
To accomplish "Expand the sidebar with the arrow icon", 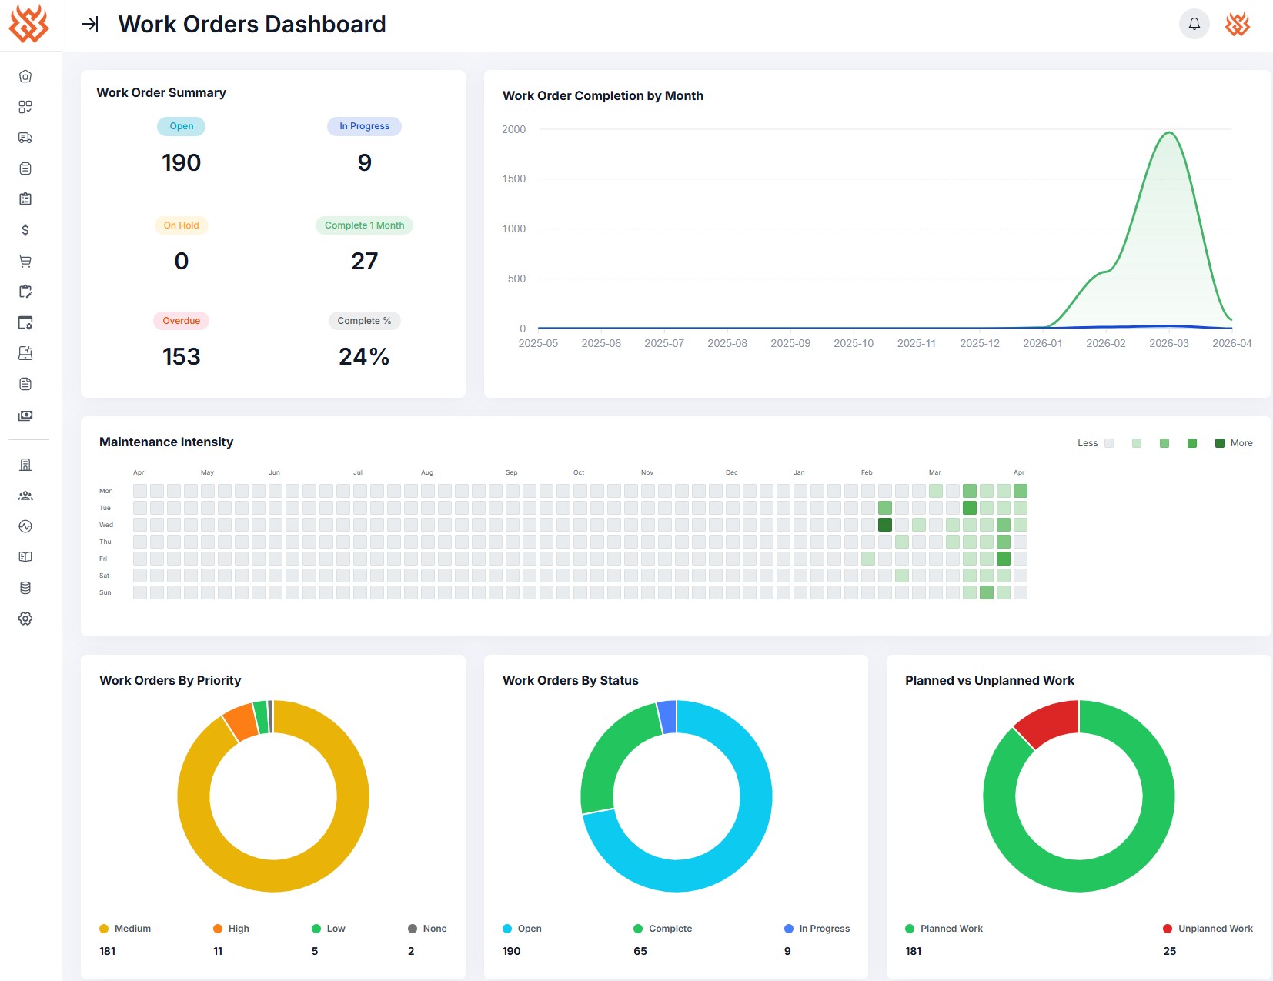I will 90,24.
